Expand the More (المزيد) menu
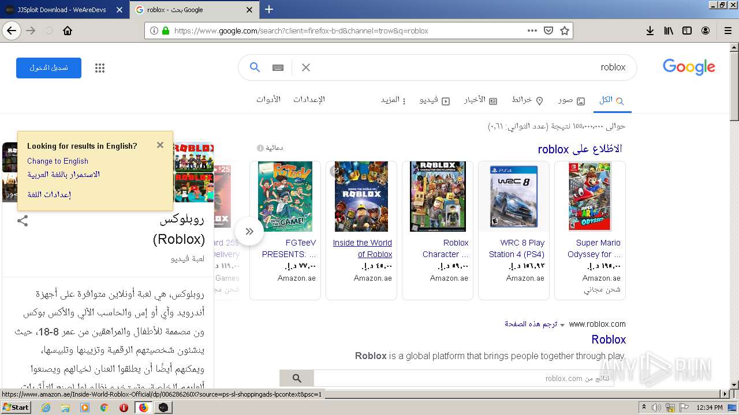This screenshot has width=739, height=415. [393, 100]
